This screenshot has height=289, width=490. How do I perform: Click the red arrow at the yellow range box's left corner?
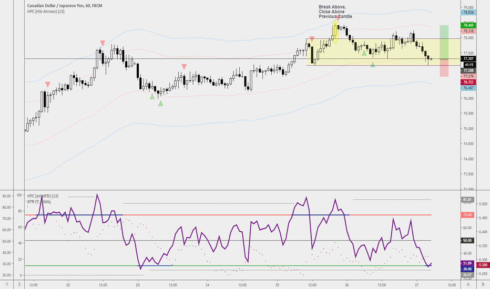pyautogui.click(x=312, y=39)
